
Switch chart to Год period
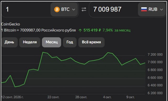click(70, 42)
